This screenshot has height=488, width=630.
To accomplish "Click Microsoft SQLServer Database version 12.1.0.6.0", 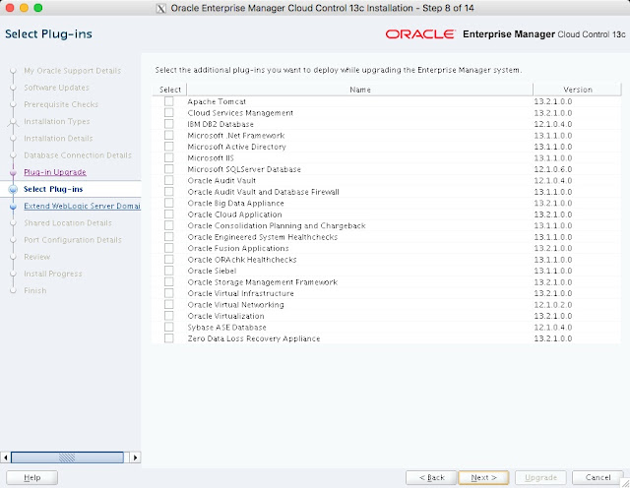I will [553, 169].
